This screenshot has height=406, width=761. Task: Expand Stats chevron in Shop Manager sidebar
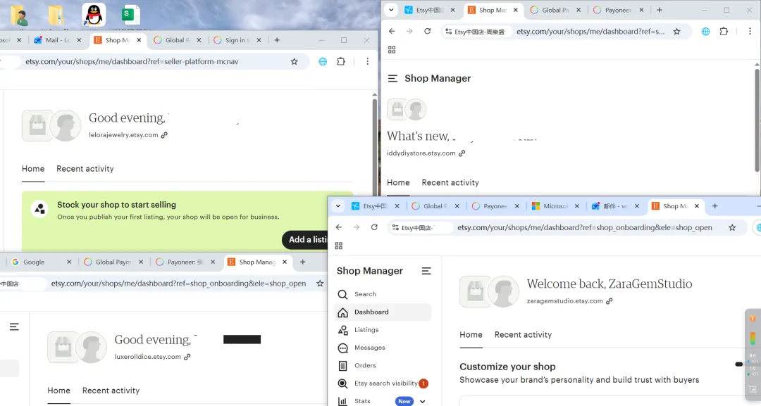(x=422, y=401)
